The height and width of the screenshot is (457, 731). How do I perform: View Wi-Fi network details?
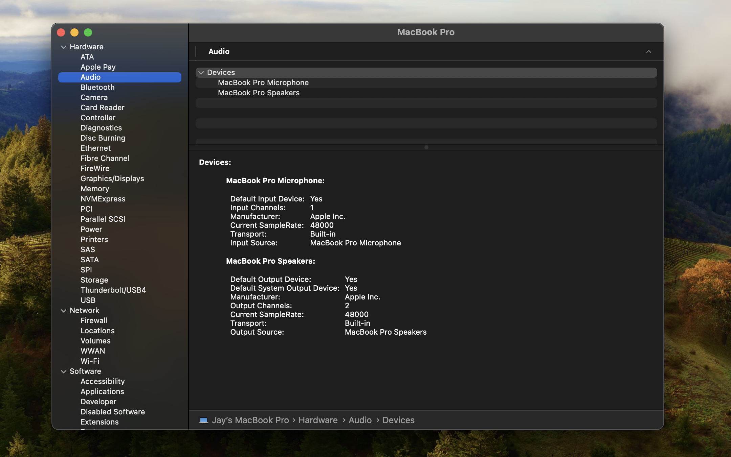(90, 361)
